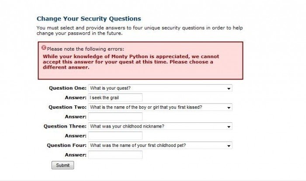Select the answer box under Question Three
The height and width of the screenshot is (181, 306).
(x=115, y=136)
